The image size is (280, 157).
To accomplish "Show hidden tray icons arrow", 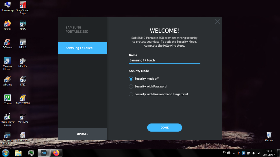I will tap(234, 153).
